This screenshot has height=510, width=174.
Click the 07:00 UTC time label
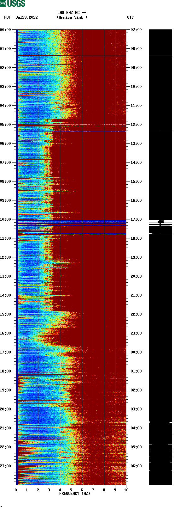[136, 30]
